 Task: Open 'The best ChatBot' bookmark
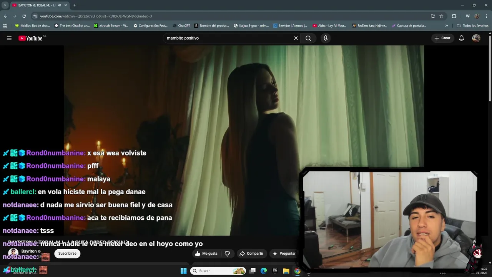point(72,26)
